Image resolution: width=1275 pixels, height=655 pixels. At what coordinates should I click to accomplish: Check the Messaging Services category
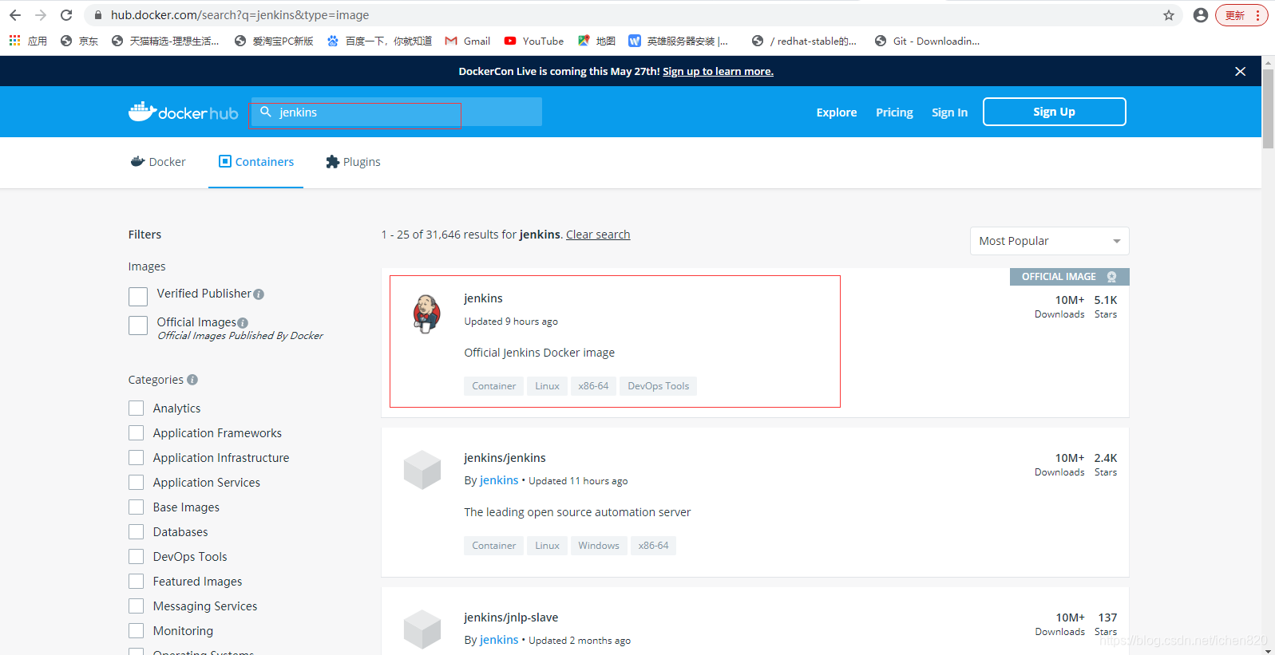pyautogui.click(x=137, y=606)
